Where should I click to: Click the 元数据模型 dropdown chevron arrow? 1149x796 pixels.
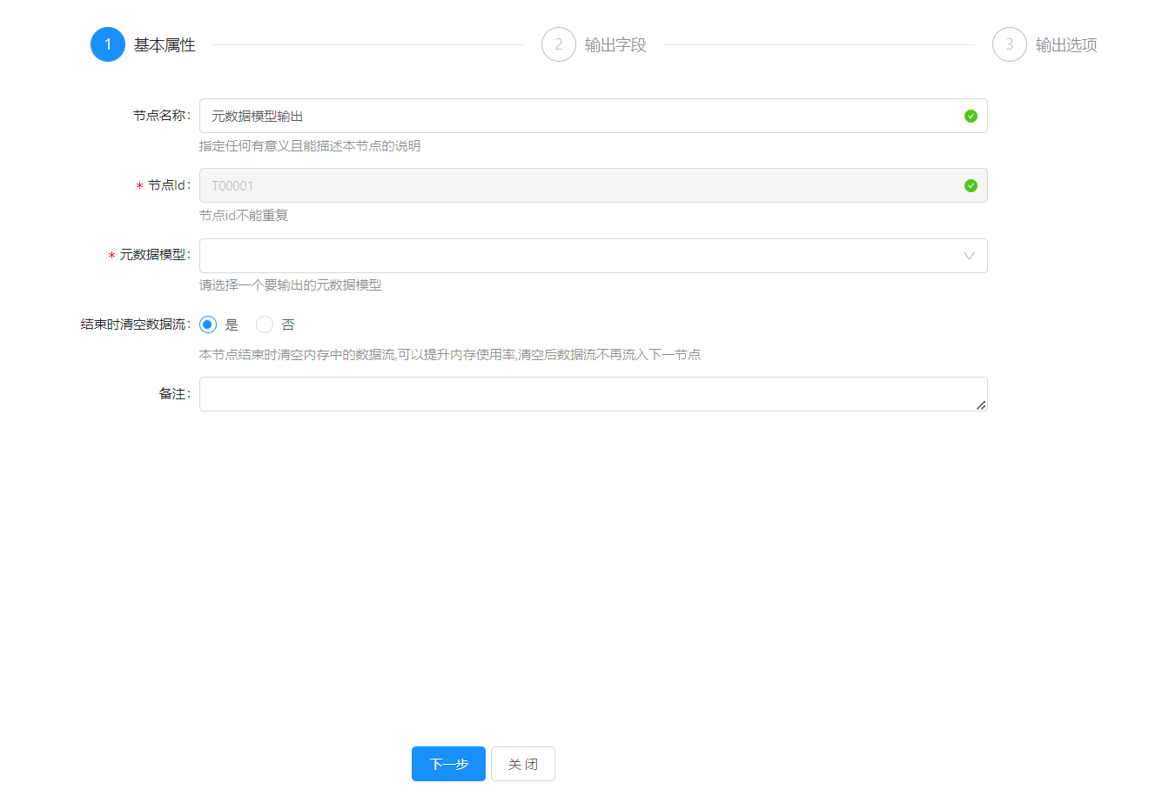pos(969,256)
